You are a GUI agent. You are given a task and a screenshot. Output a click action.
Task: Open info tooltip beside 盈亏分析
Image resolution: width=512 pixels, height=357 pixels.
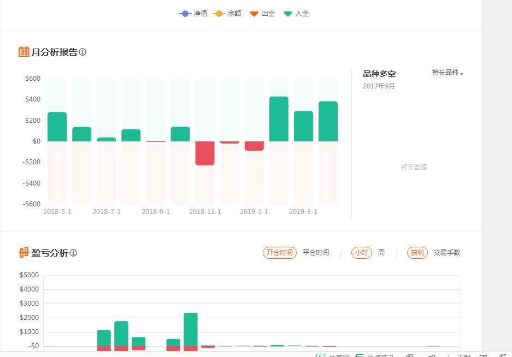(x=73, y=253)
